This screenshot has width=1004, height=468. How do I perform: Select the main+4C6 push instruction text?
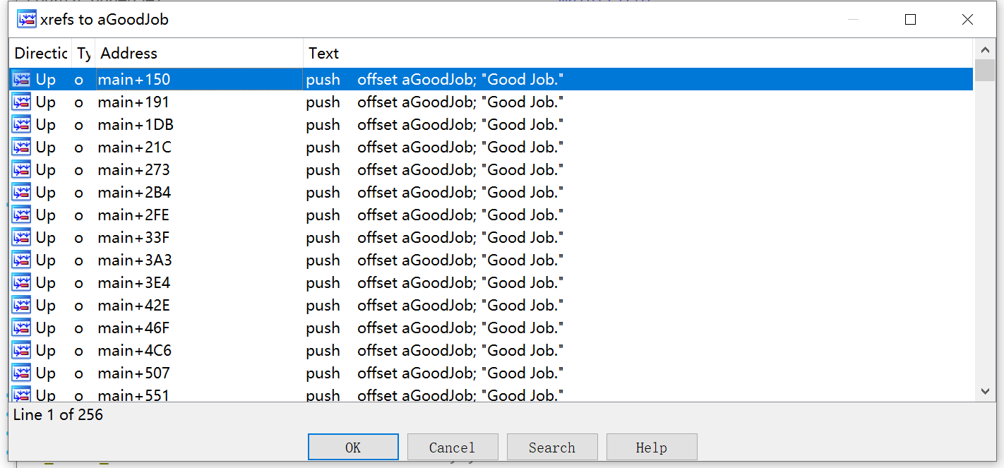point(435,350)
